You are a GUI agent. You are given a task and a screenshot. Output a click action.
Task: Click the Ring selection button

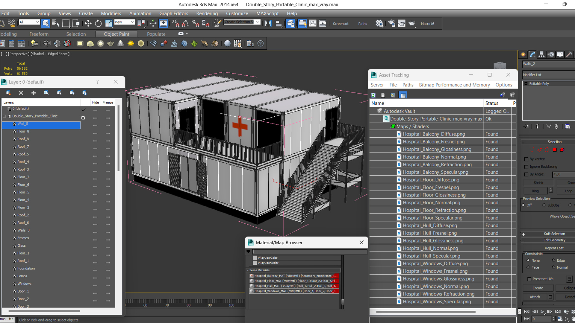click(x=535, y=191)
